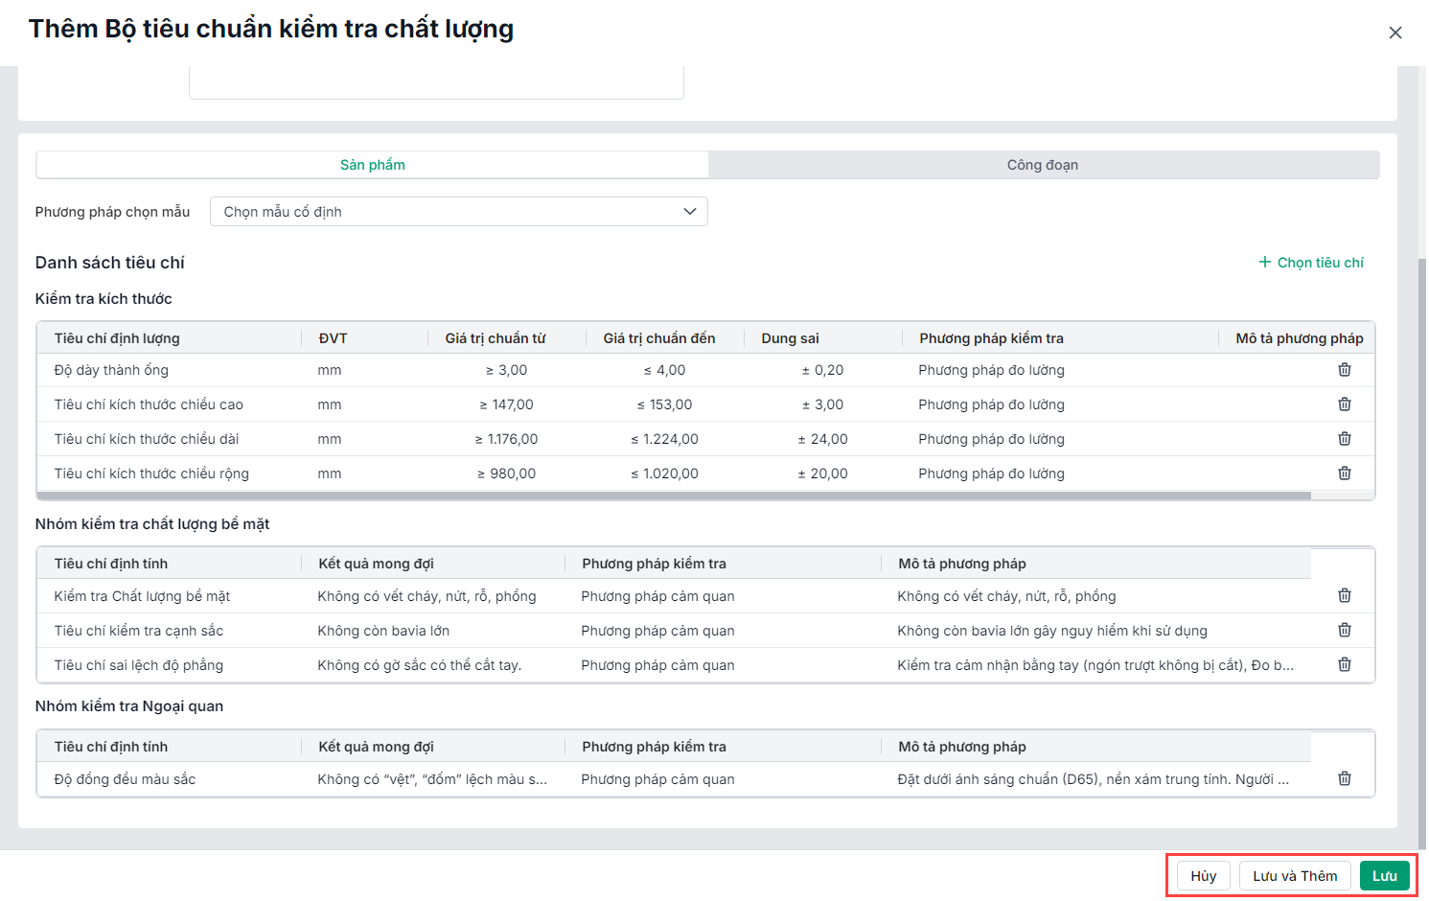Screen dimensions: 1429x901
Task: Close the dialog with the X icon
Action: coord(1394,33)
